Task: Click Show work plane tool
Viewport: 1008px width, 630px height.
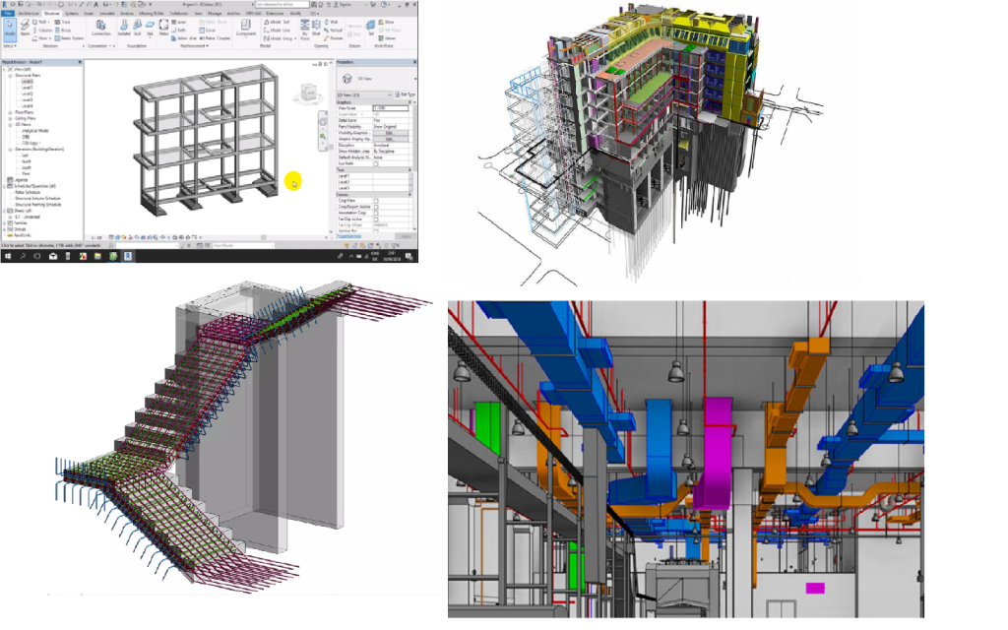Action: pos(386,22)
